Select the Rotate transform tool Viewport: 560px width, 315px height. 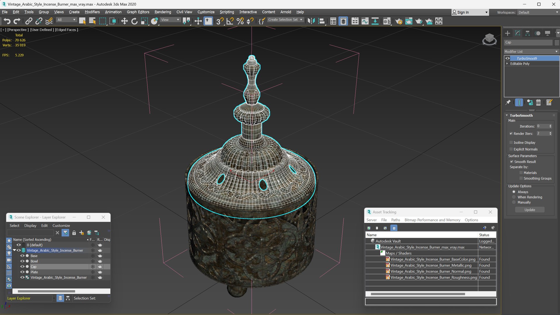tap(134, 21)
